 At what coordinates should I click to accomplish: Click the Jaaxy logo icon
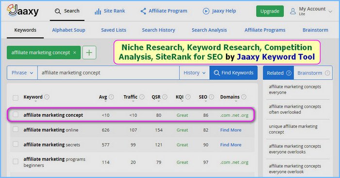(22, 10)
